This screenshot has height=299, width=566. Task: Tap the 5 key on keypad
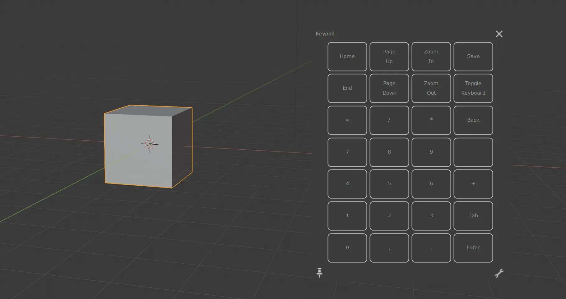[x=389, y=184]
